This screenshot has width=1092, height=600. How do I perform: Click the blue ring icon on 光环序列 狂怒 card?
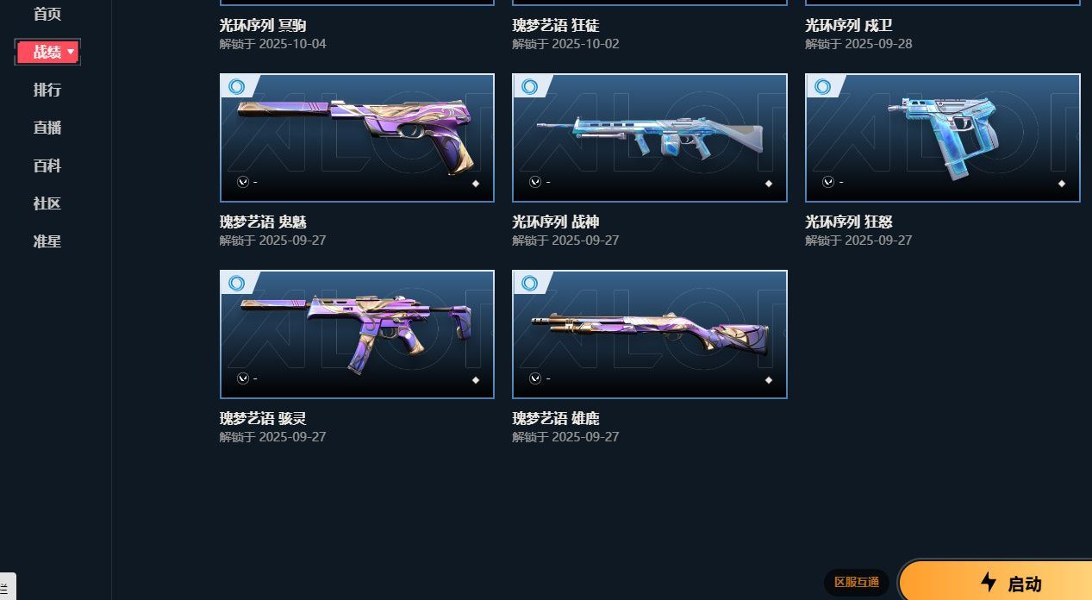822,86
